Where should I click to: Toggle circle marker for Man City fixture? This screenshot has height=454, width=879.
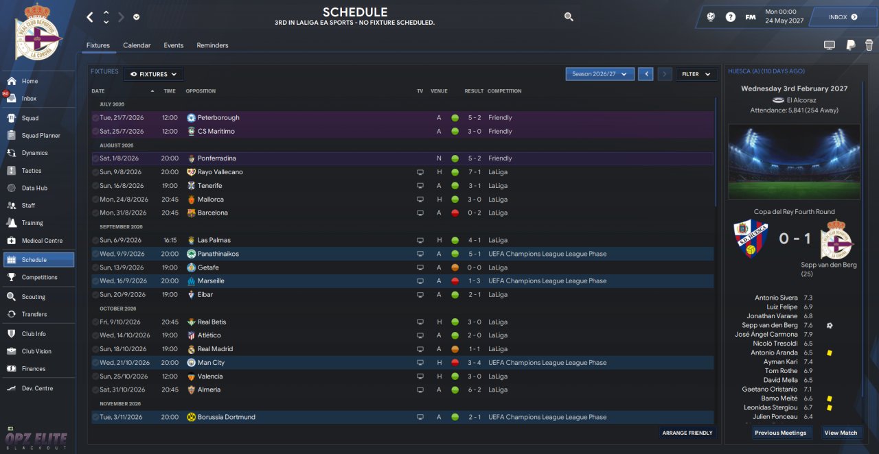(95, 363)
